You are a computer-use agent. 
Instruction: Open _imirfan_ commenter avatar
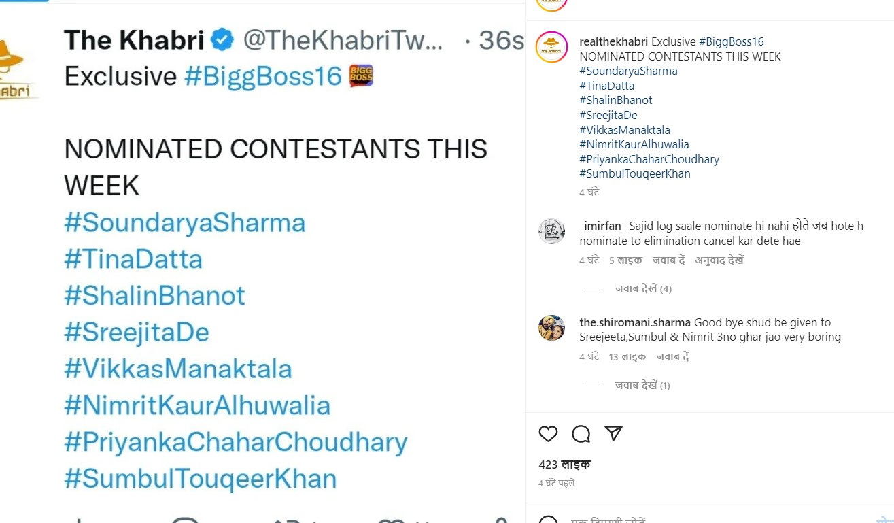[551, 231]
